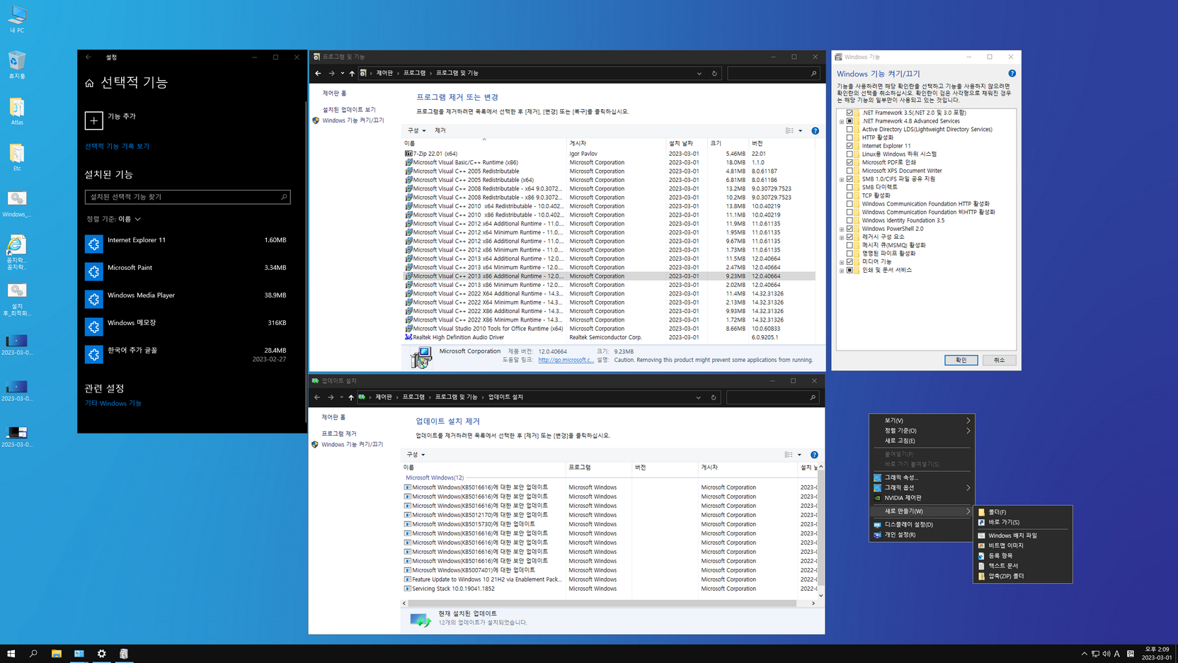Uncheck .NET Framework 3.5 checkbox
Screen dimensions: 1178x663
pos(850,113)
